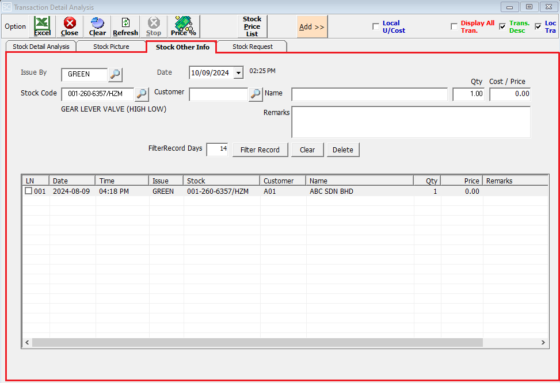Click the horizontal scrollbar thumb in grid
This screenshot has height=383, width=560.
point(257,342)
